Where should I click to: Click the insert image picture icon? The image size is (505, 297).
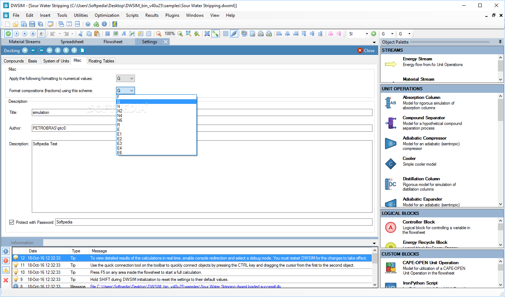coord(116,34)
